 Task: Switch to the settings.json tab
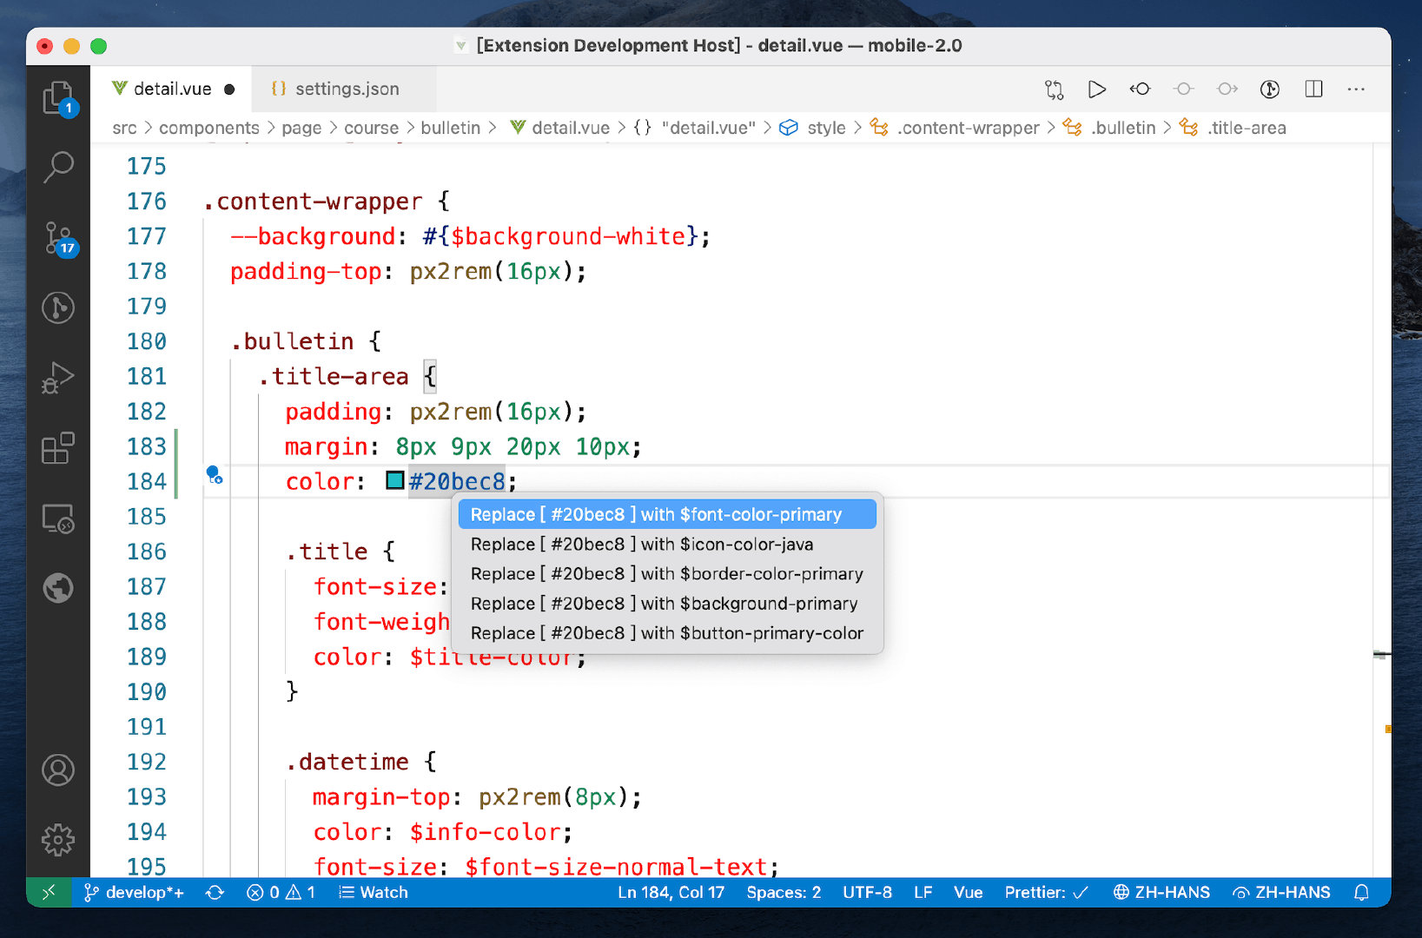[344, 89]
